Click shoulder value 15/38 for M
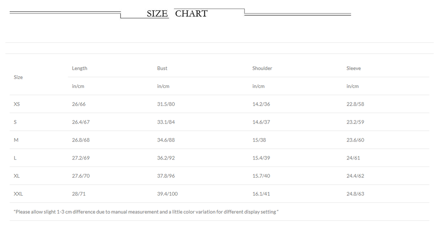 [x=259, y=140]
